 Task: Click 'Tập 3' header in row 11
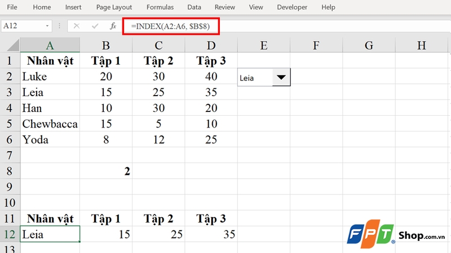coord(211,218)
